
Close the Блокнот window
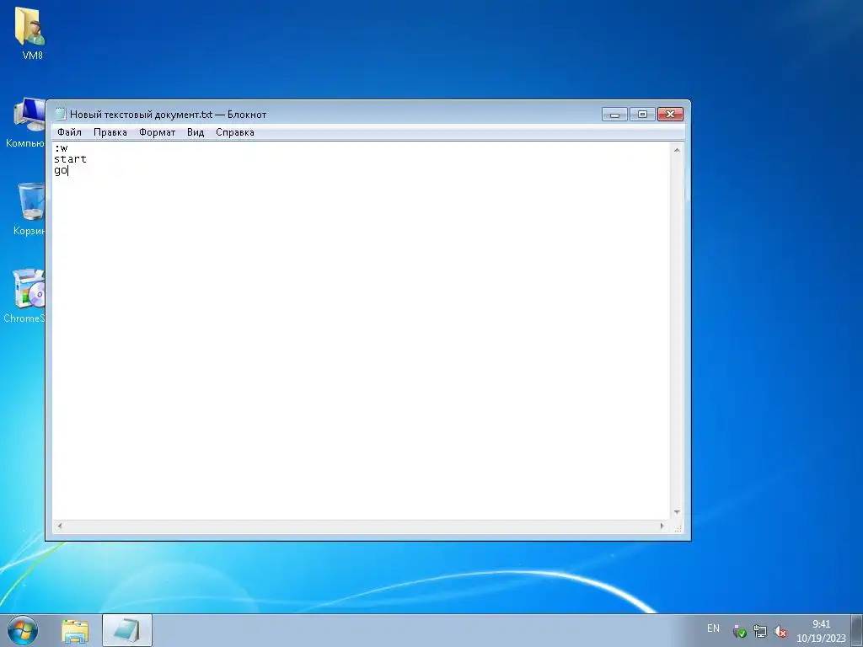point(670,114)
